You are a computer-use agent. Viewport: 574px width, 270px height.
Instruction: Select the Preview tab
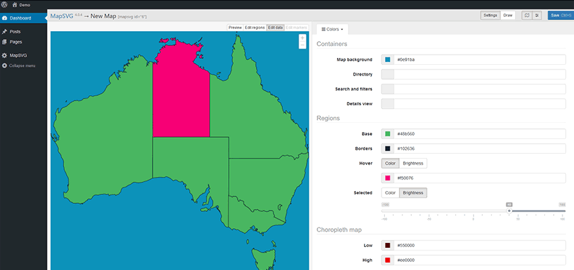[235, 28]
